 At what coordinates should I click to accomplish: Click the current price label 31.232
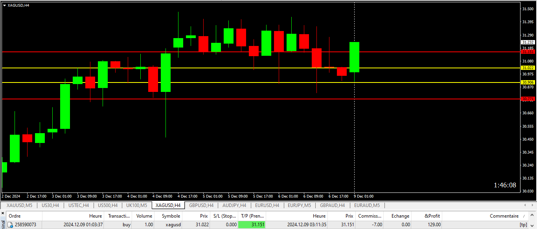click(528, 42)
